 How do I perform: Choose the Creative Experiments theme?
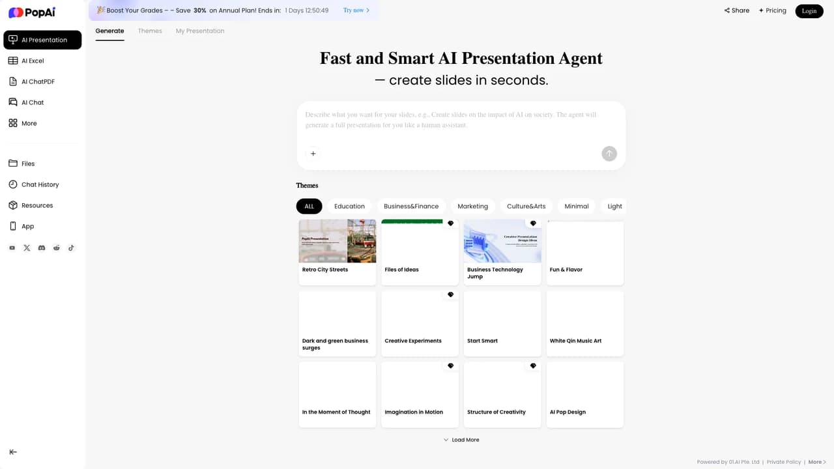click(x=420, y=323)
